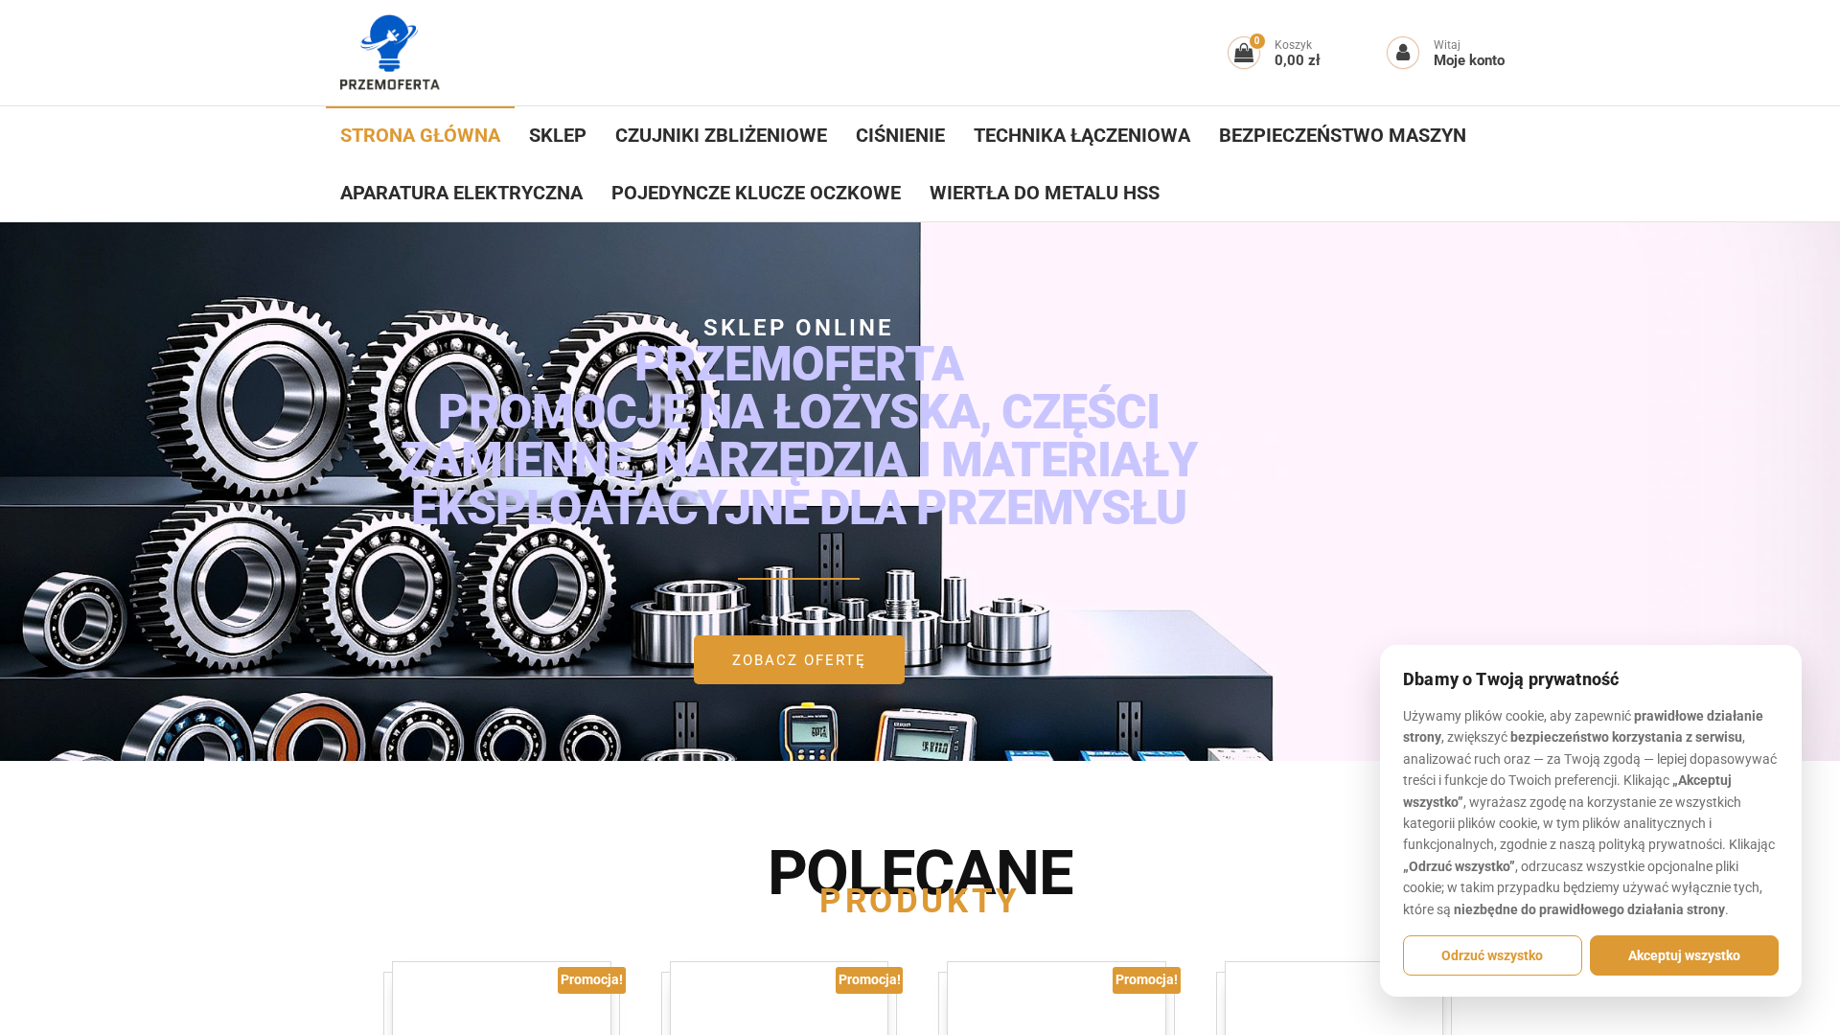Open Technika łączeniowa category
Image resolution: width=1840 pixels, height=1035 pixels.
pos(1082,135)
